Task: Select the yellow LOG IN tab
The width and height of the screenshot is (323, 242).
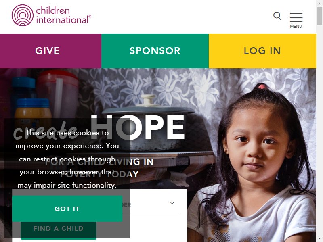Action: (x=262, y=51)
